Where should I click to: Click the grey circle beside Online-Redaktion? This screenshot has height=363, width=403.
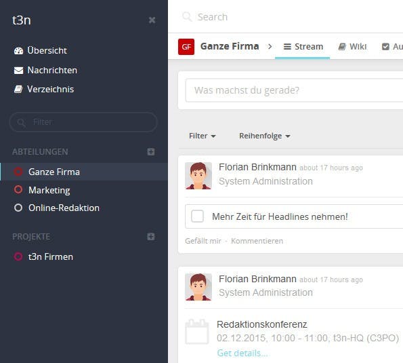(18, 208)
